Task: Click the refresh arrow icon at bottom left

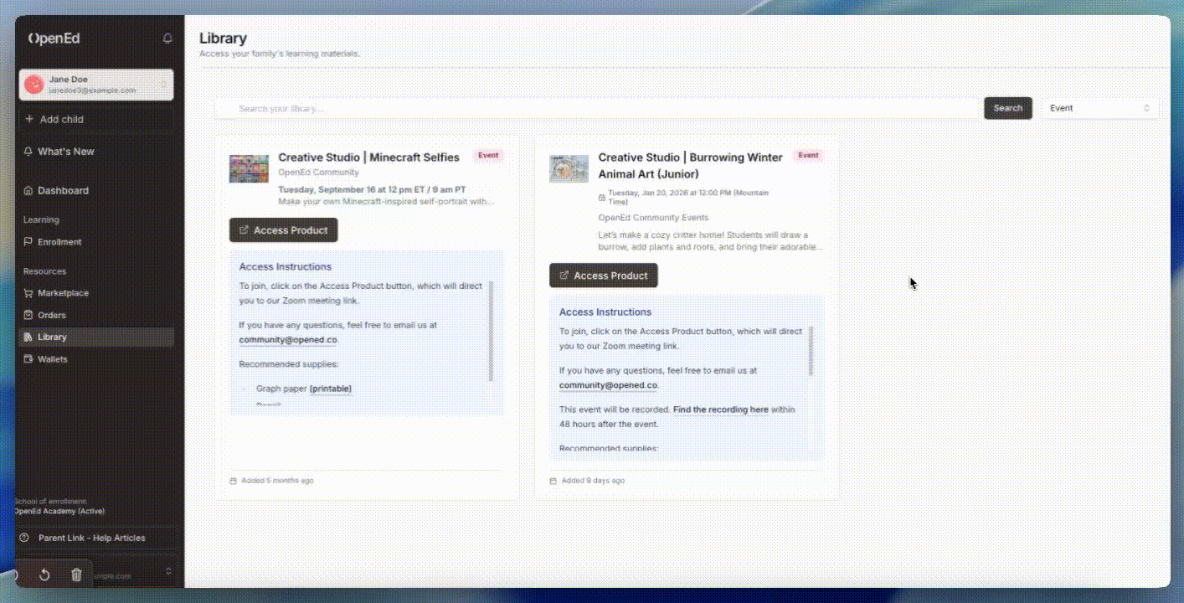Action: 44,575
